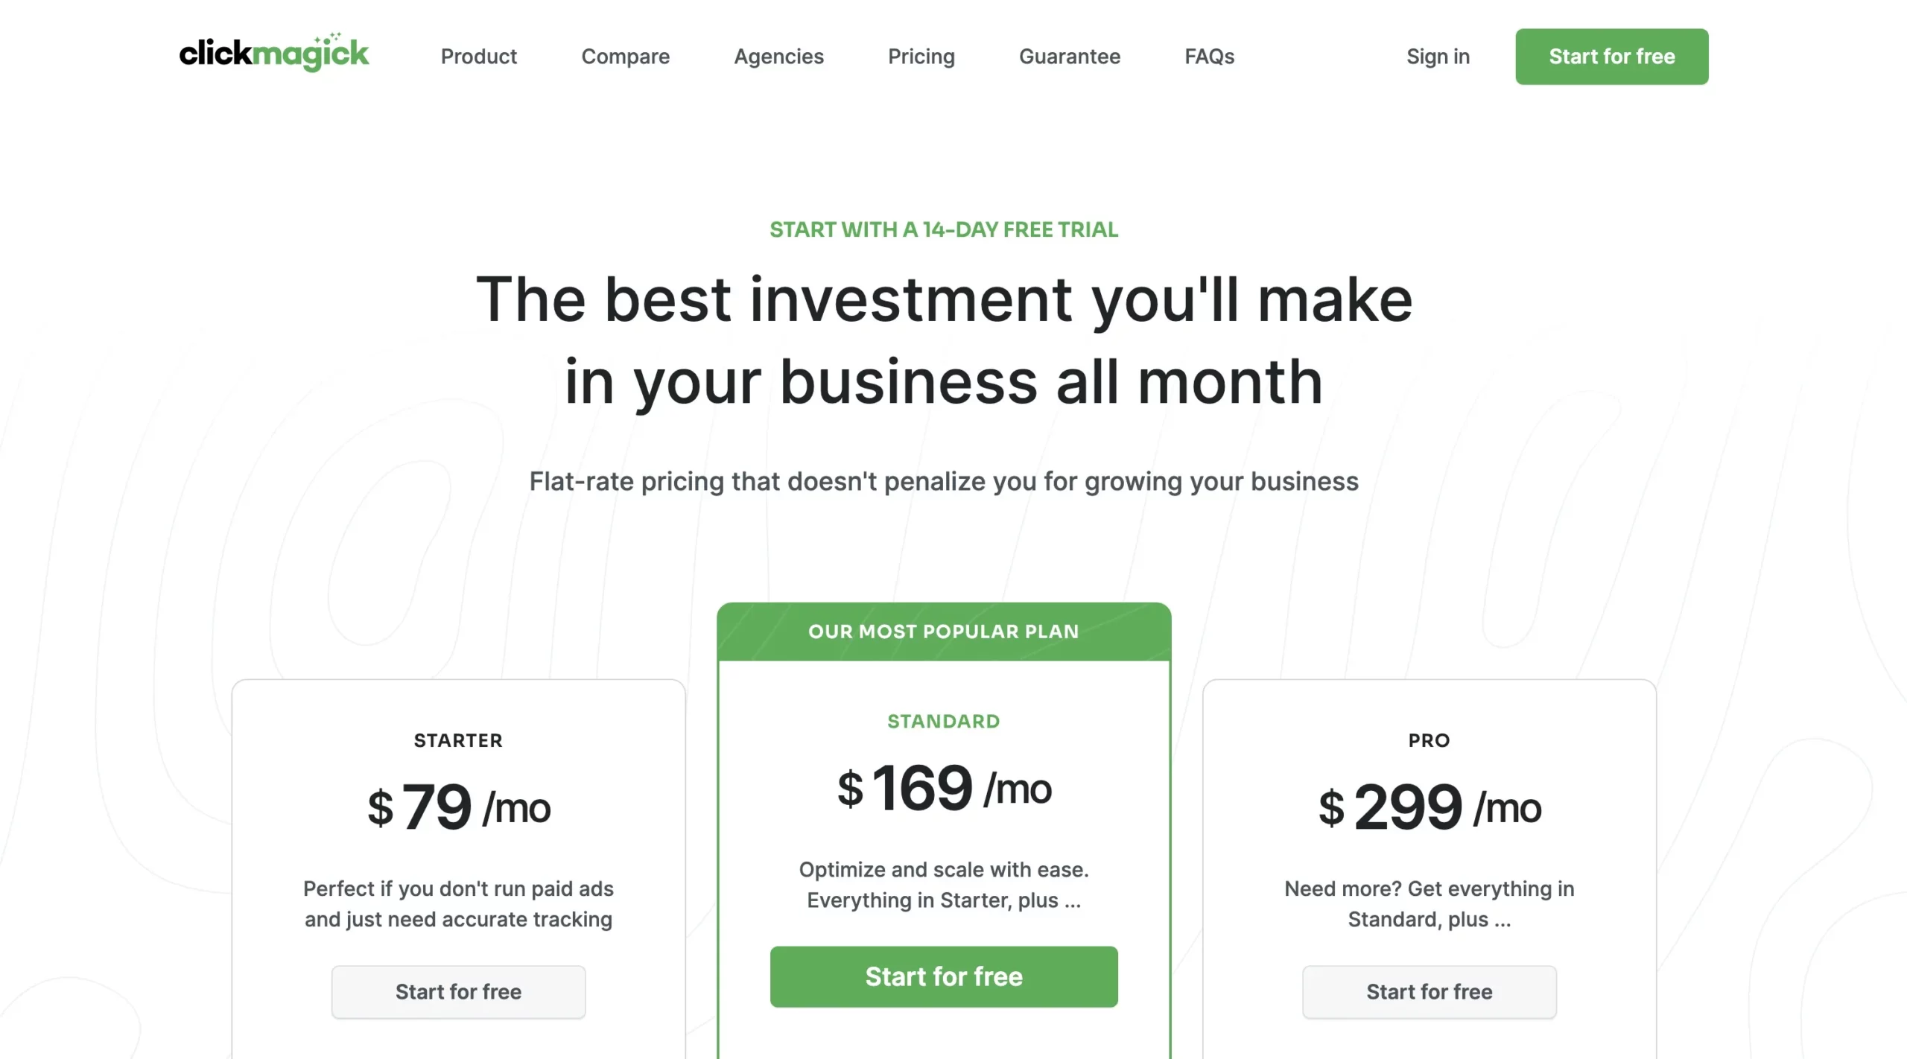
Task: Click the $299/mo Pro price
Action: pyautogui.click(x=1429, y=807)
